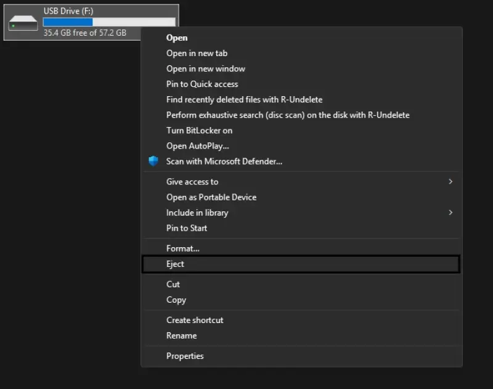The height and width of the screenshot is (389, 493).
Task: Create shortcut for the drive
Action: coord(301,320)
